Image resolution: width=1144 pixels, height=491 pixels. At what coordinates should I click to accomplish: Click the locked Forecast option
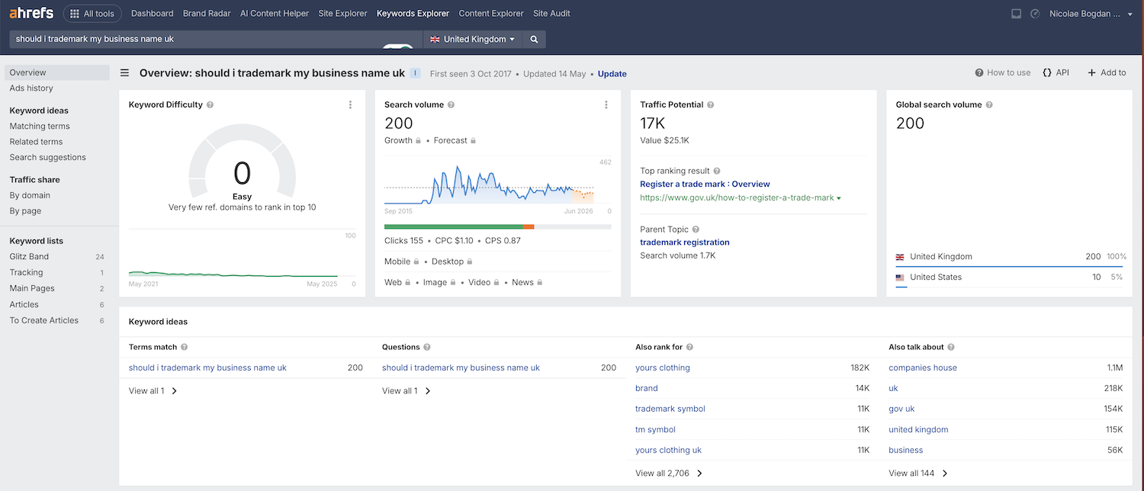pos(455,140)
